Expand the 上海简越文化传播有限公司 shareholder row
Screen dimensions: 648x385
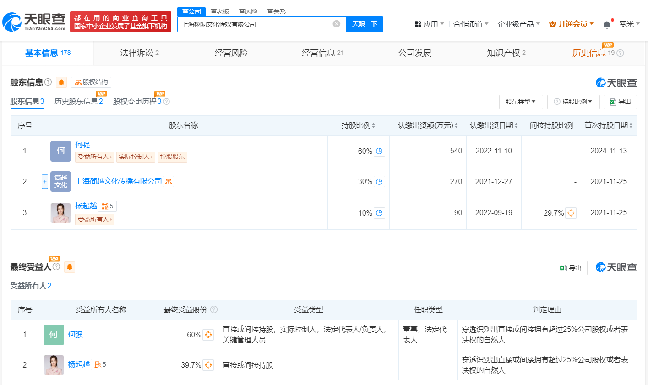(45, 182)
